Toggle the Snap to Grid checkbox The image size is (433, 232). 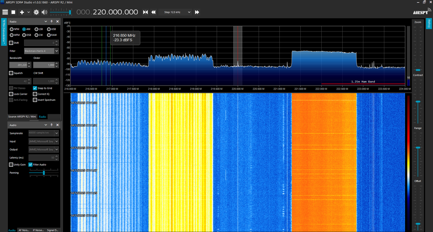click(x=35, y=88)
